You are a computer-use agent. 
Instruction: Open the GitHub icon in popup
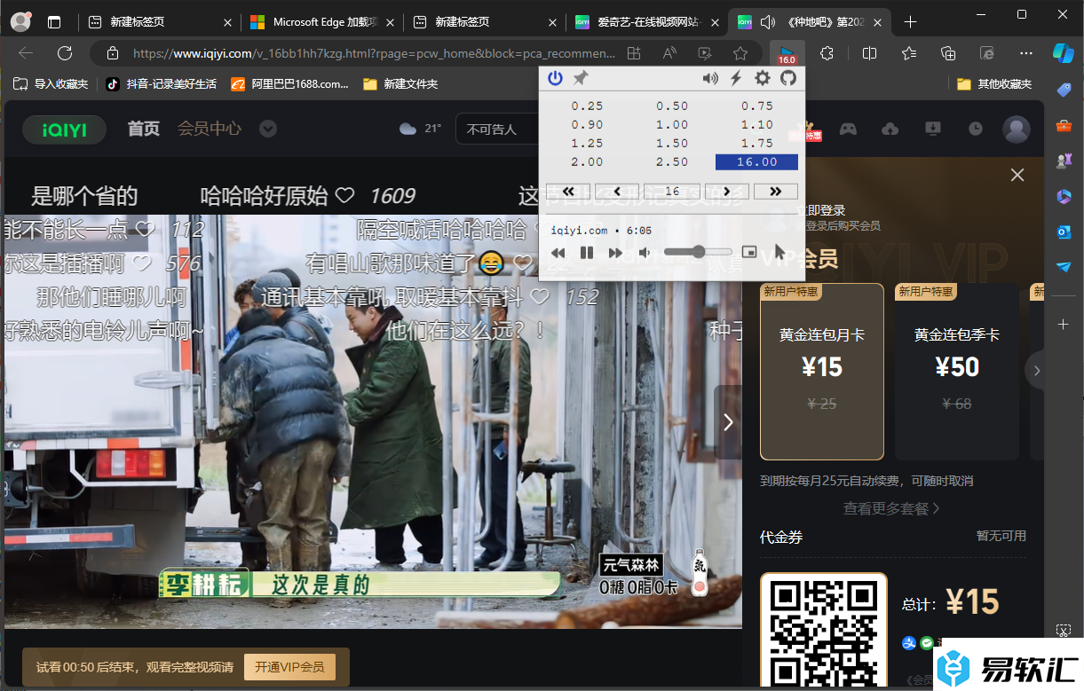pyautogui.click(x=787, y=78)
